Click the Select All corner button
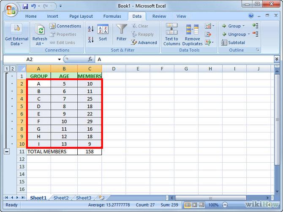Image resolution: width=283 pixels, height=212 pixels. coord(22,69)
